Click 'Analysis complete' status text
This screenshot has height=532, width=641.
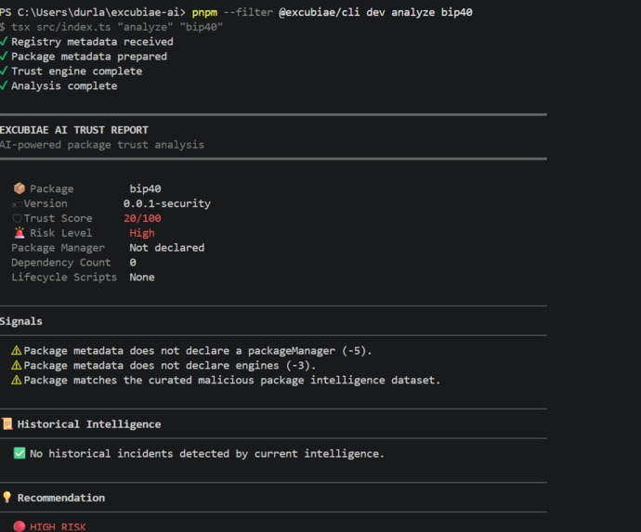coord(64,85)
